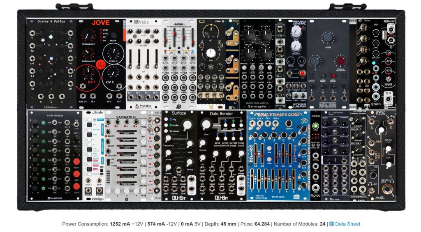Select the Qu-Bit Surface module
Screen dimensions: 421x232
tap(179, 155)
